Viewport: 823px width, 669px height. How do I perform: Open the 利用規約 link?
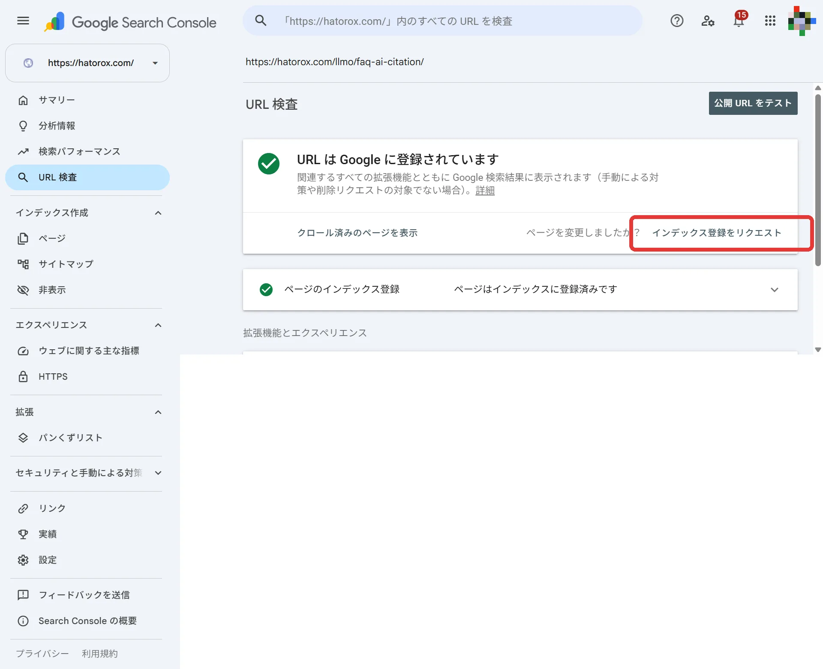100,654
